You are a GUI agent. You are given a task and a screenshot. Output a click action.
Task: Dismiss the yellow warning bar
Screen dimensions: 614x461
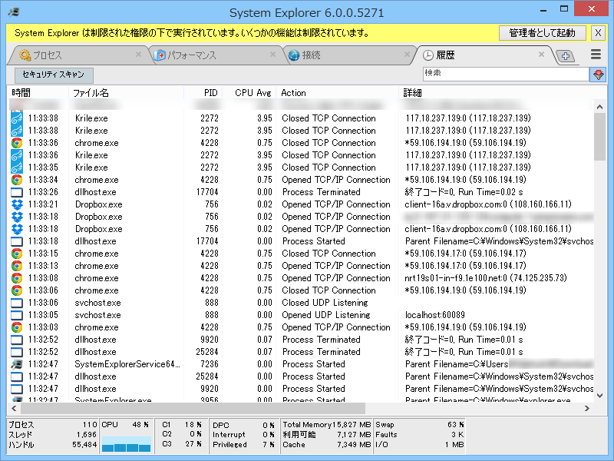[x=598, y=33]
